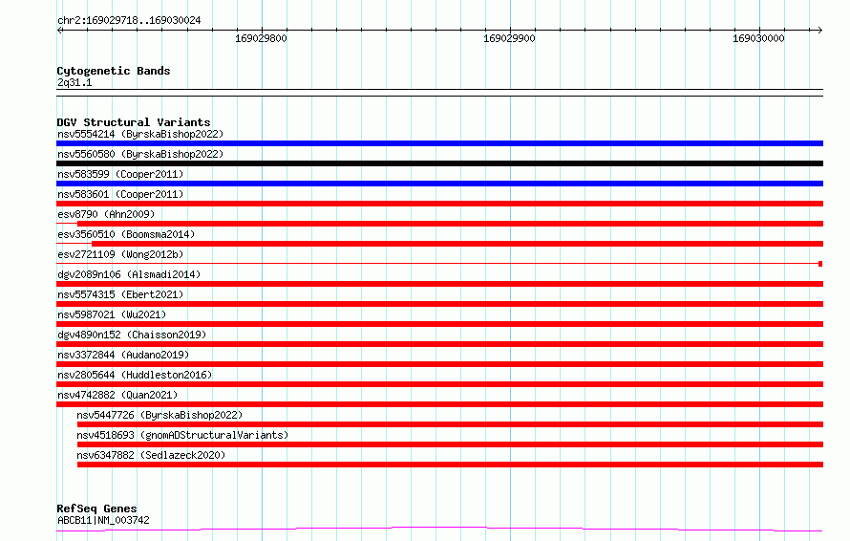Click the red bar of esv3560510
Screen dimensions: 850x541
pyautogui.click(x=457, y=244)
